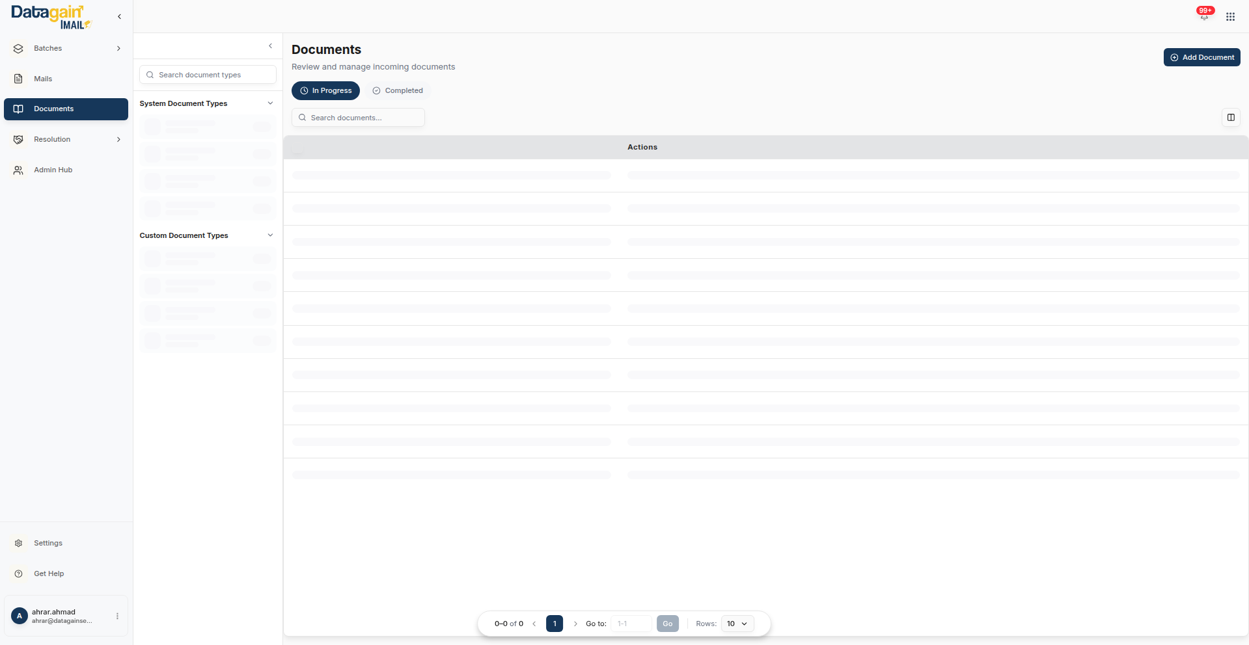Select the In Progress tab
Viewport: 1249px width, 645px height.
[x=325, y=91]
